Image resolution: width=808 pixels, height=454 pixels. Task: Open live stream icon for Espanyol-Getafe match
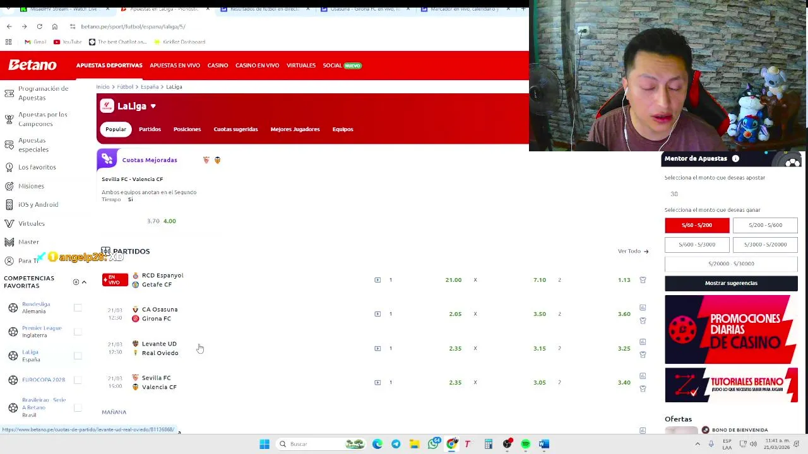(x=377, y=280)
